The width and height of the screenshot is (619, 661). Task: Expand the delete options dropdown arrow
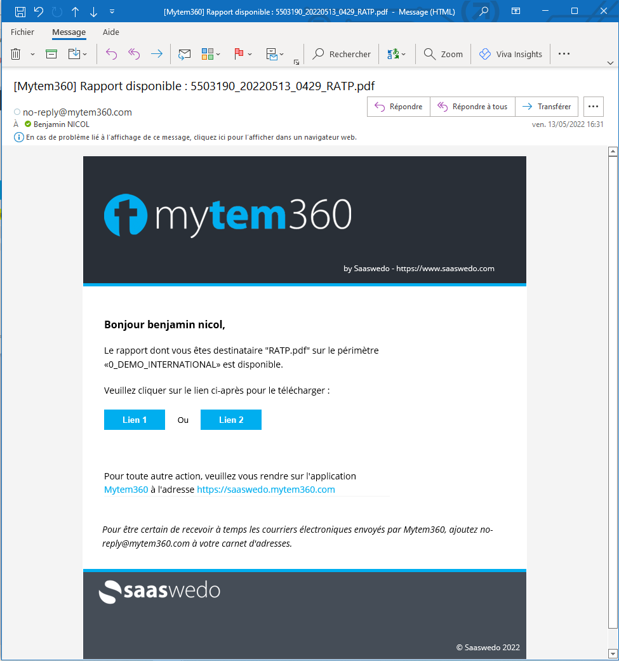pyautogui.click(x=32, y=55)
